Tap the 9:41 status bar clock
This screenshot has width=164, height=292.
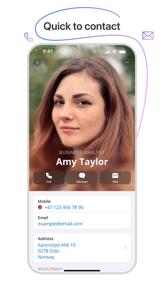47,51
